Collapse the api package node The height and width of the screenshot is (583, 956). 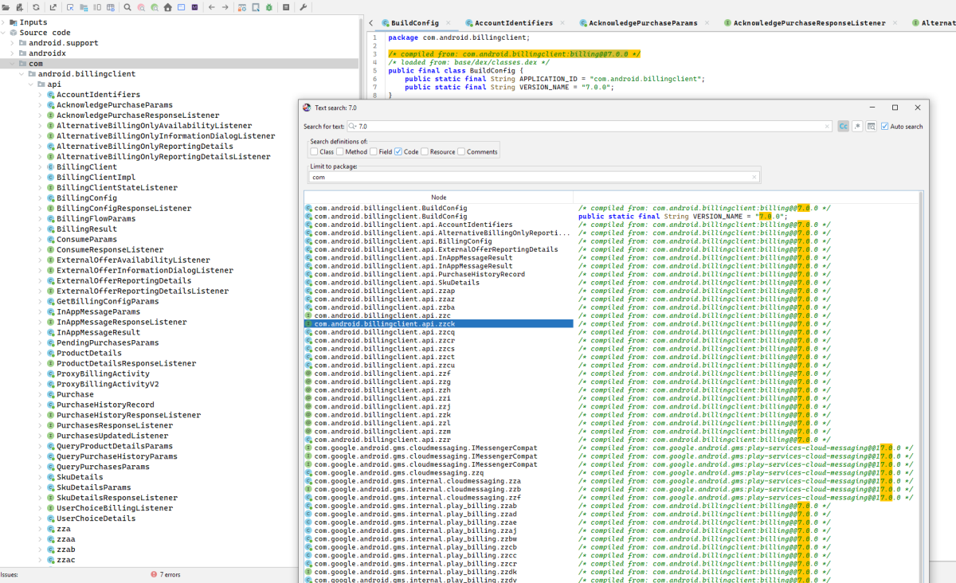coord(31,84)
